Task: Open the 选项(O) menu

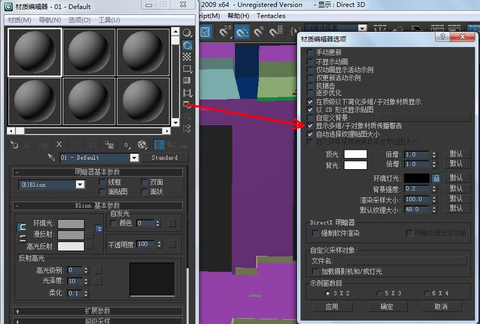Action: pos(79,20)
